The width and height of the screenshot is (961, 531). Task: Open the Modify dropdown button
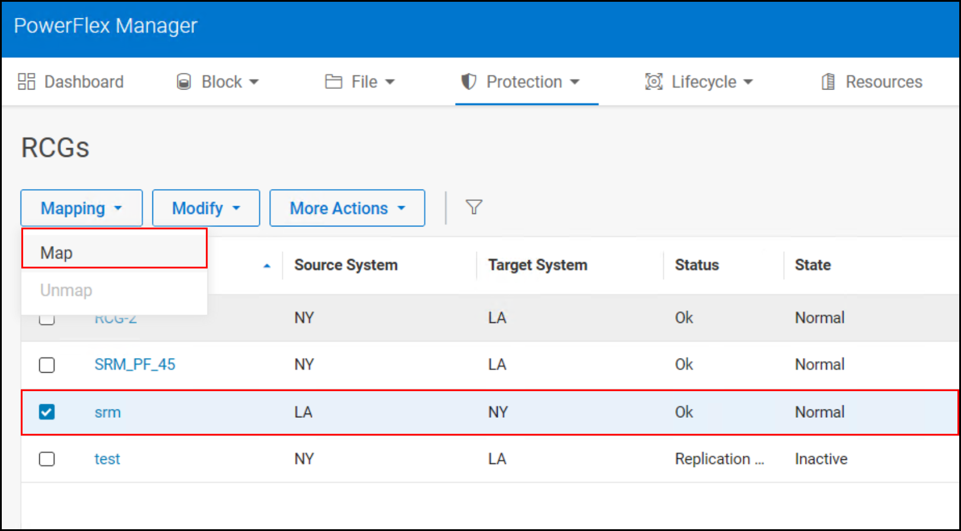pyautogui.click(x=206, y=208)
